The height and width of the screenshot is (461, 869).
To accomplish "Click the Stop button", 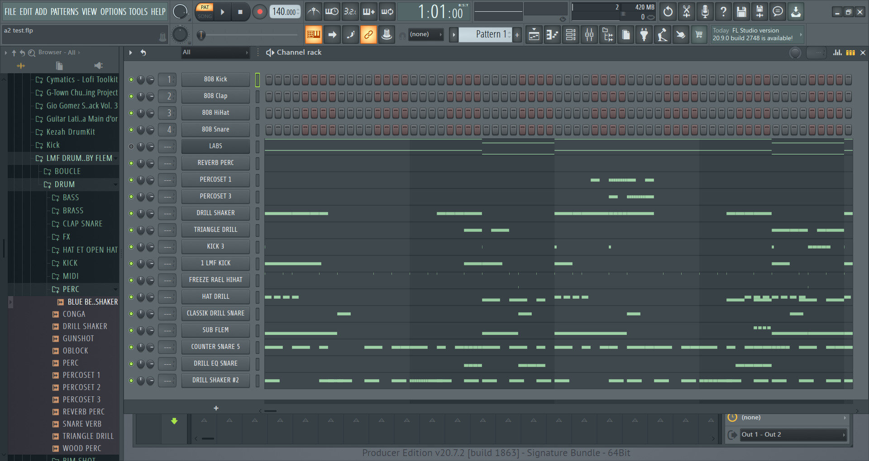I will tap(240, 12).
